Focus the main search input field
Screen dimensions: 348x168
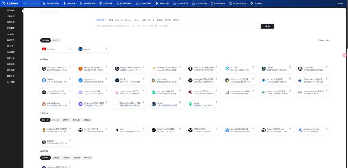pyautogui.click(x=178, y=26)
